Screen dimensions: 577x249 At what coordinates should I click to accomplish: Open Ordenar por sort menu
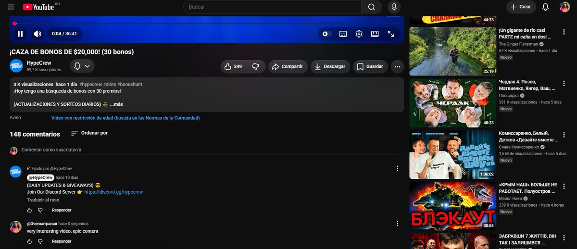(89, 133)
